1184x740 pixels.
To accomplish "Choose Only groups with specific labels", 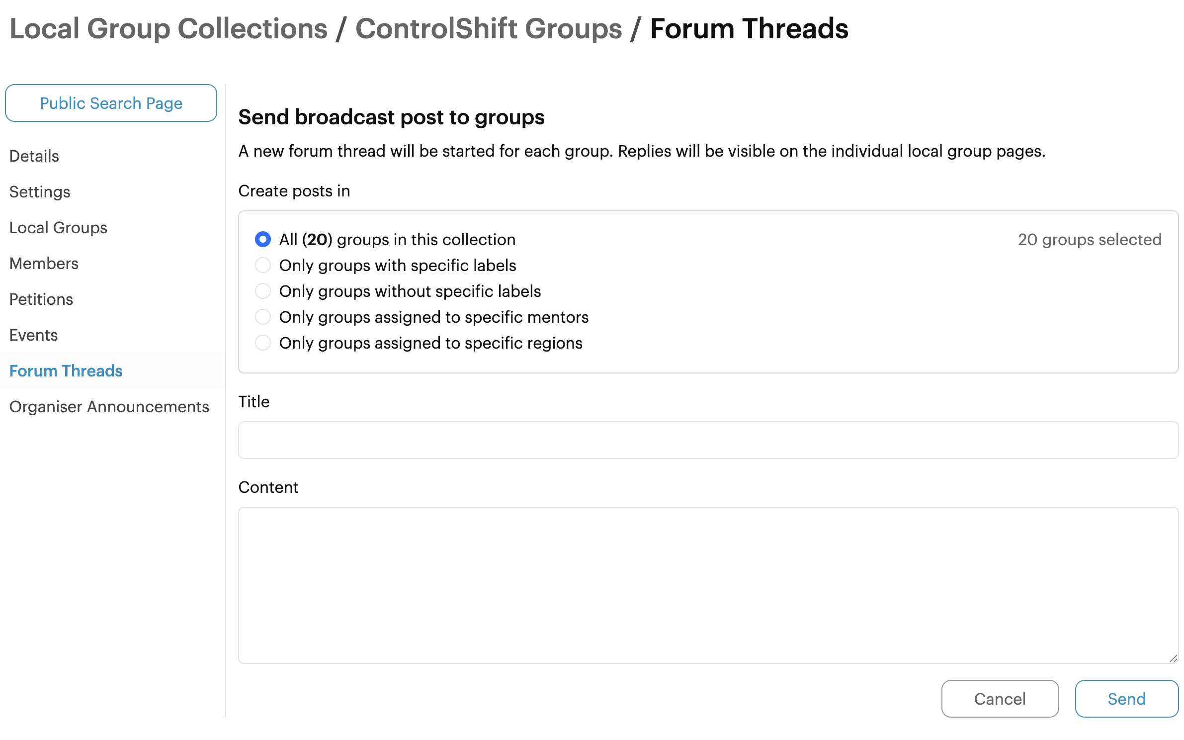I will pyautogui.click(x=262, y=265).
